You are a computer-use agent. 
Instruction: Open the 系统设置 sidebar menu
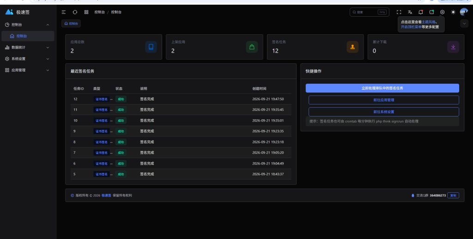pos(28,59)
